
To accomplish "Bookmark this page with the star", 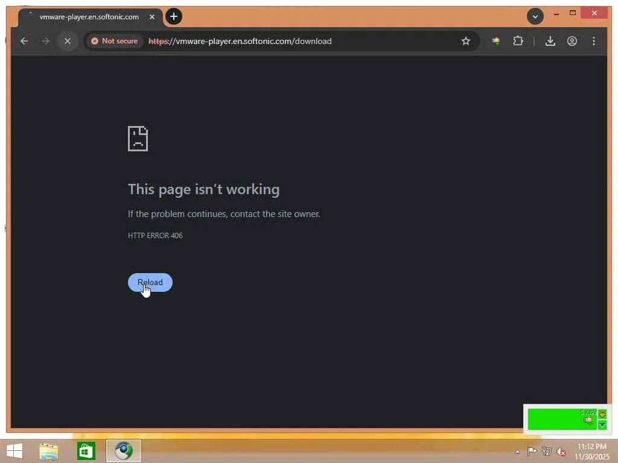I will (466, 41).
